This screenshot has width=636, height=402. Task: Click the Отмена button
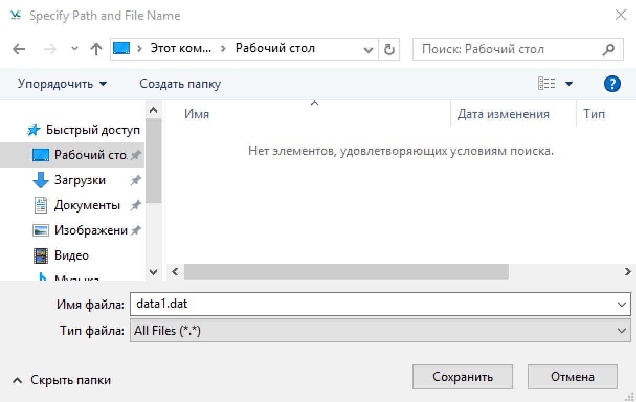pos(572,377)
